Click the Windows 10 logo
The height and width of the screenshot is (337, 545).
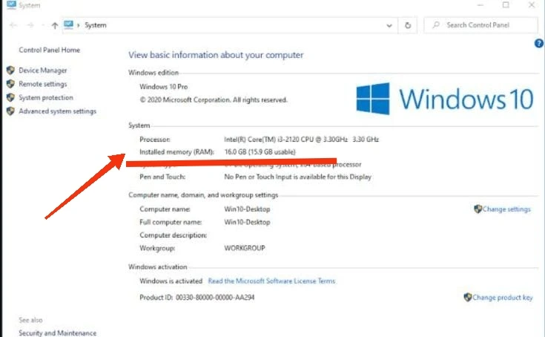(445, 99)
